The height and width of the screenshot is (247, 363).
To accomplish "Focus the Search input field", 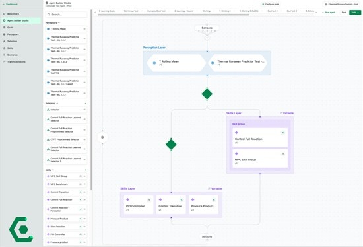I will tap(66, 15).
